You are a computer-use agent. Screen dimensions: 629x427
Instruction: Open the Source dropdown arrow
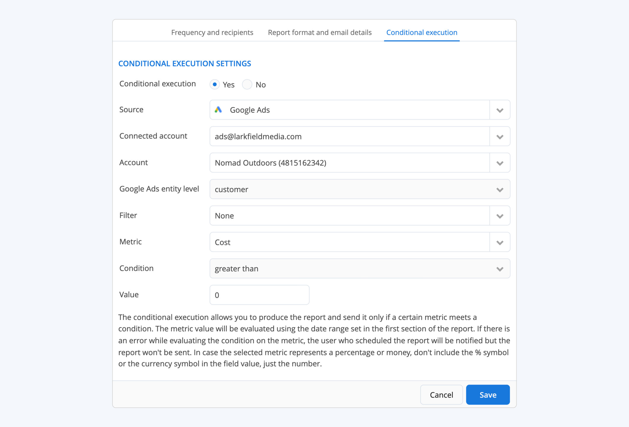point(500,110)
